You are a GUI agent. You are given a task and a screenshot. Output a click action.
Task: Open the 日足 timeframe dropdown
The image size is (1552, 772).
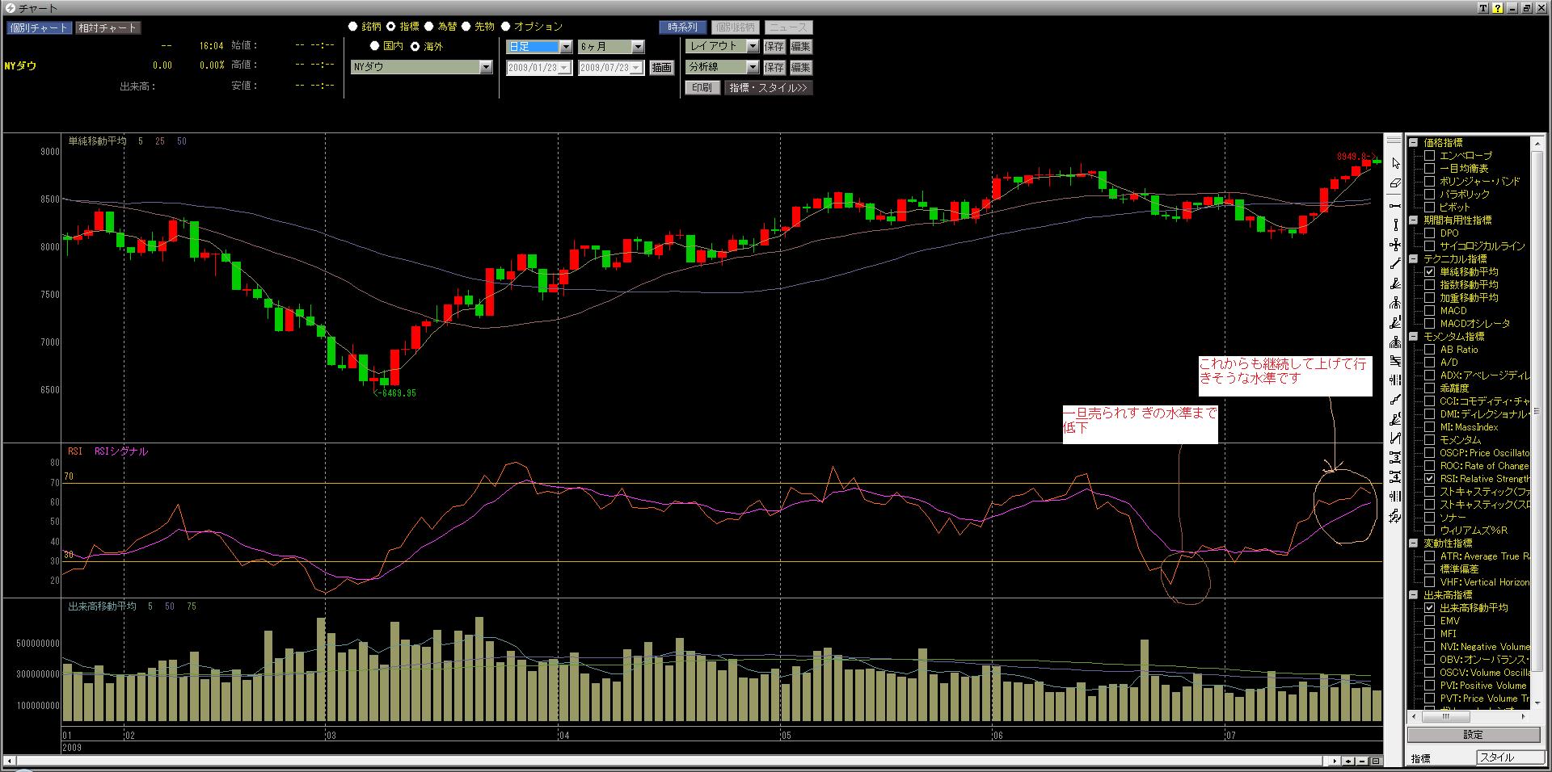[566, 47]
